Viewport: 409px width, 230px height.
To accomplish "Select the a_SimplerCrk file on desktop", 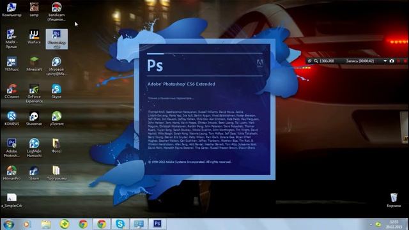I will (12, 200).
